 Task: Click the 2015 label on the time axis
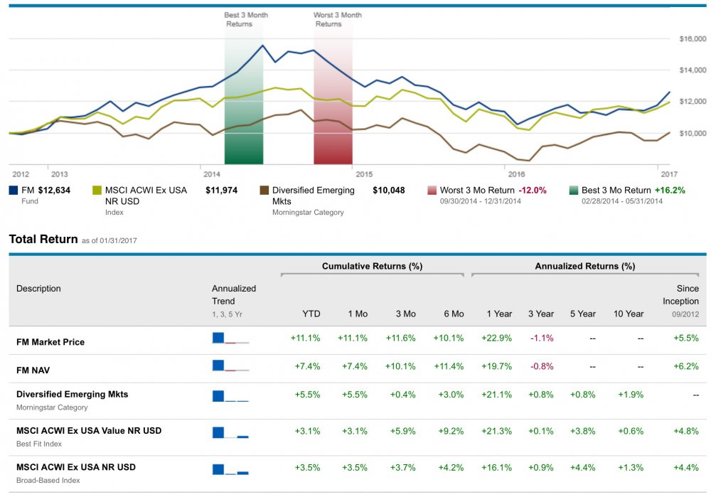pos(363,173)
